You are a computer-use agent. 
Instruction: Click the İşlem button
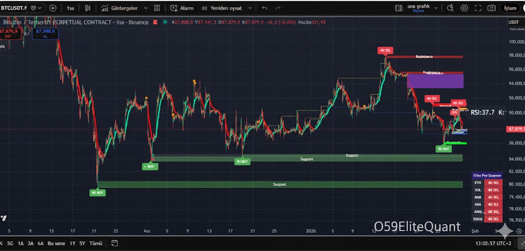pyautogui.click(x=511, y=8)
